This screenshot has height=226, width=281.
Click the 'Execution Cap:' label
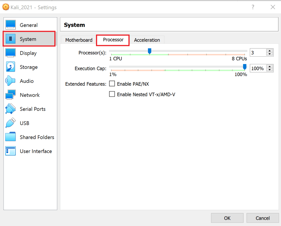[91, 68]
